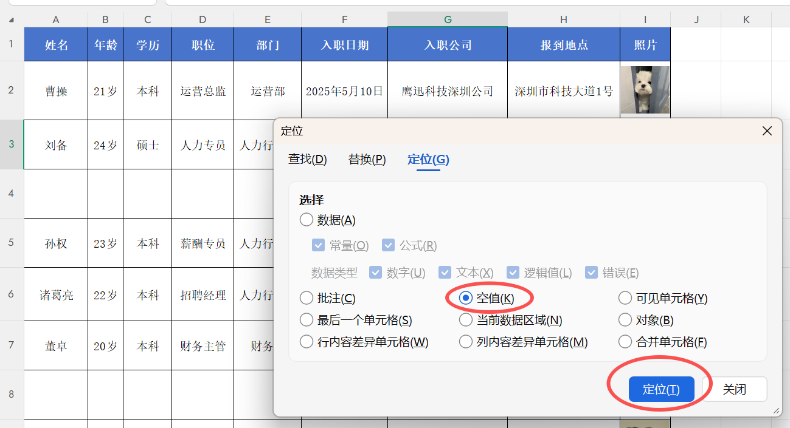Viewport: 790px width, 428px height.
Task: Select the 批注(C) radio button
Action: pos(307,297)
